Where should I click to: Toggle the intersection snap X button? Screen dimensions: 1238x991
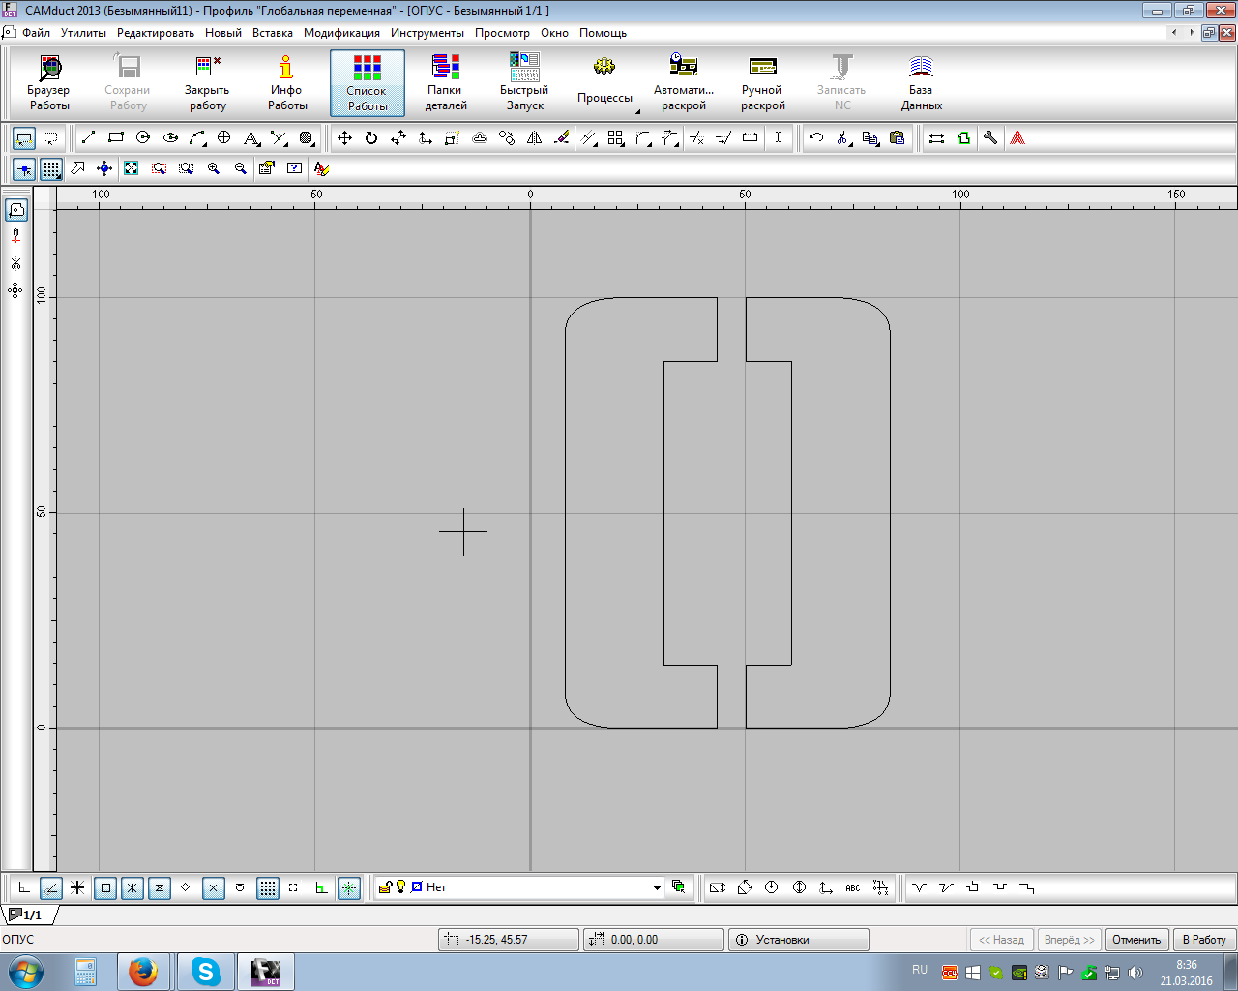click(214, 887)
